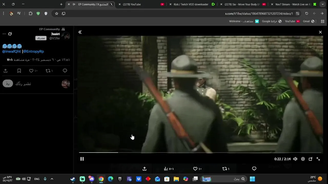Expand the tab search dropdown arrow
This screenshot has height=184, width=328.
[x=323, y=4]
